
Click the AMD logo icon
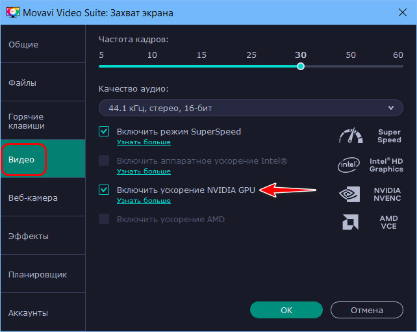350,222
